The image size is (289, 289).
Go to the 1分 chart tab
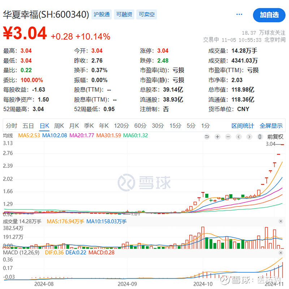pos(206,126)
